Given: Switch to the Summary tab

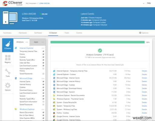Looking at the screenshot, I should click(7, 33).
